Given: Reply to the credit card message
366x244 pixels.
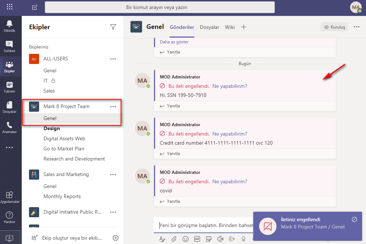Looking at the screenshot, I should pyautogui.click(x=170, y=154).
